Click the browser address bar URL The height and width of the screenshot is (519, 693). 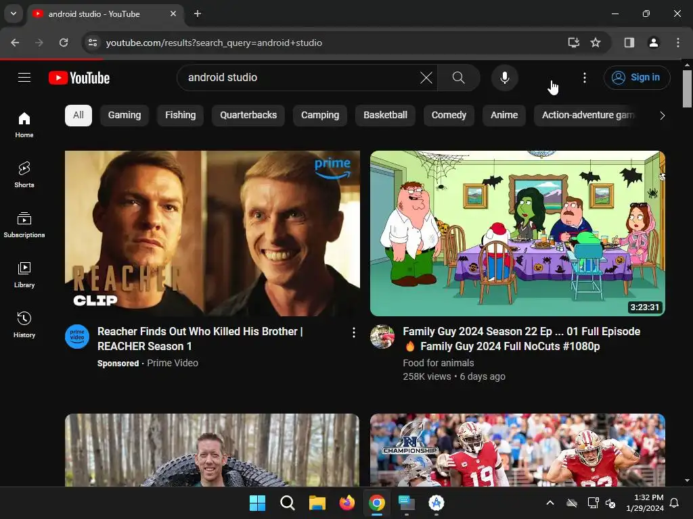click(214, 43)
